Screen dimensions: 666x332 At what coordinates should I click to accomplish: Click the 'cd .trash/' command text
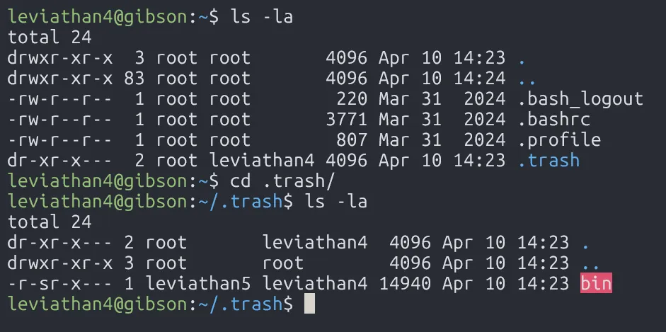tap(283, 181)
